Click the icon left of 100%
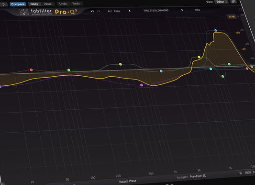This screenshot has height=185, width=255. coord(241,173)
